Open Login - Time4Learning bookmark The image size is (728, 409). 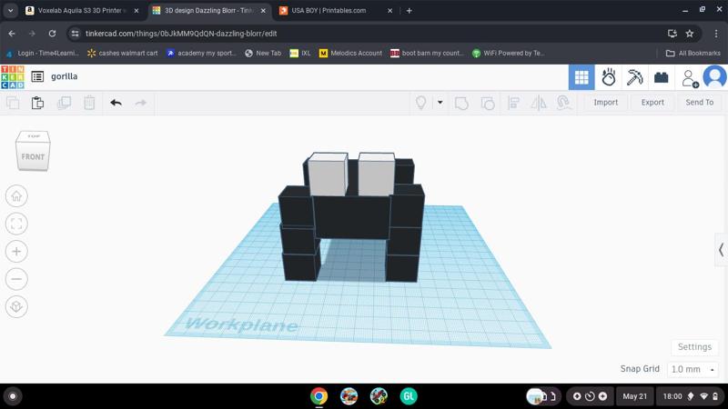42,54
